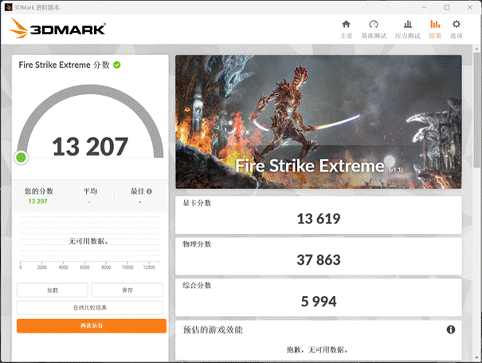Click the Fire Strike Extreme banner image
Viewport: 482px width, 363px height.
[x=318, y=120]
